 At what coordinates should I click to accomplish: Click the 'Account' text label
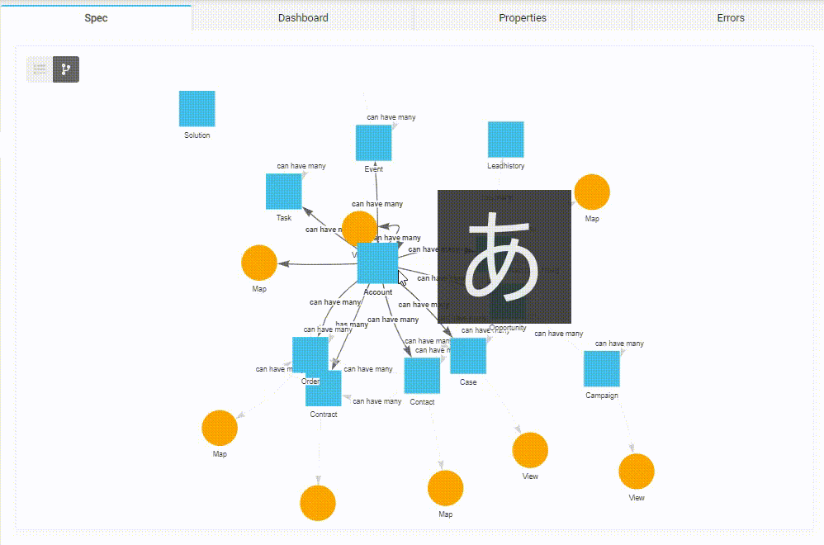pos(378,292)
